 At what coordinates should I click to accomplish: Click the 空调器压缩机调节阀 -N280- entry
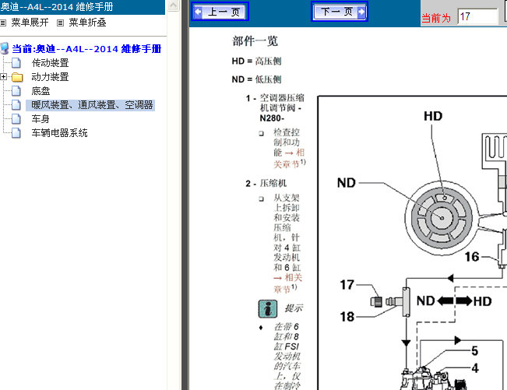pyautogui.click(x=282, y=108)
